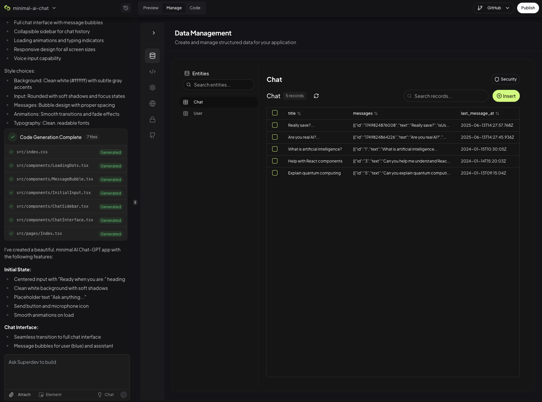Open src/components/MessageBubble.tsx file row
Image resolution: width=542 pixels, height=402 pixels.
point(66,179)
